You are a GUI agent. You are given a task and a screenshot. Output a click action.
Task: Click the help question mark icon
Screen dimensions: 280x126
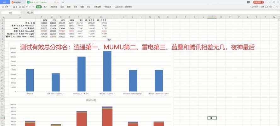[271, 7]
